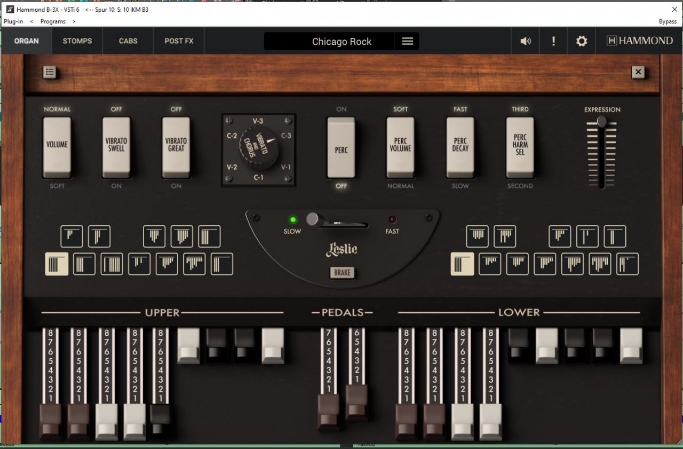Image resolution: width=683 pixels, height=449 pixels.
Task: Close the organ panel with X icon
Action: [x=639, y=72]
